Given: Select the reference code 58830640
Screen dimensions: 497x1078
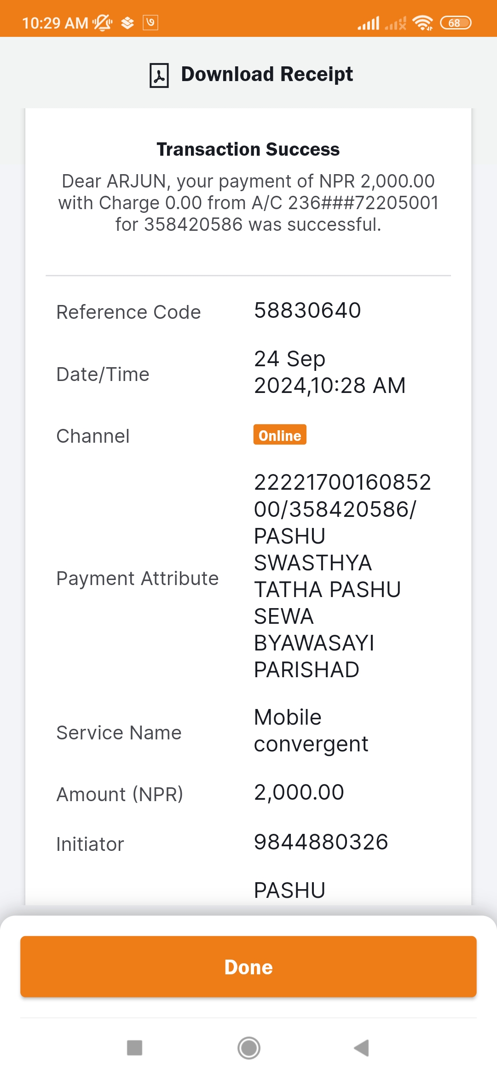Looking at the screenshot, I should click(x=307, y=311).
